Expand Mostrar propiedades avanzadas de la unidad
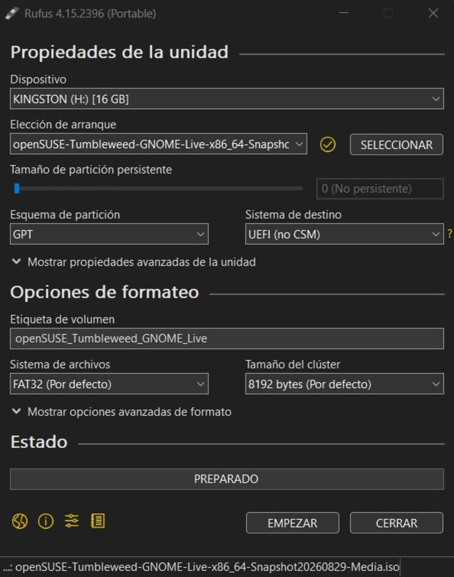This screenshot has height=577, width=454. (x=134, y=262)
